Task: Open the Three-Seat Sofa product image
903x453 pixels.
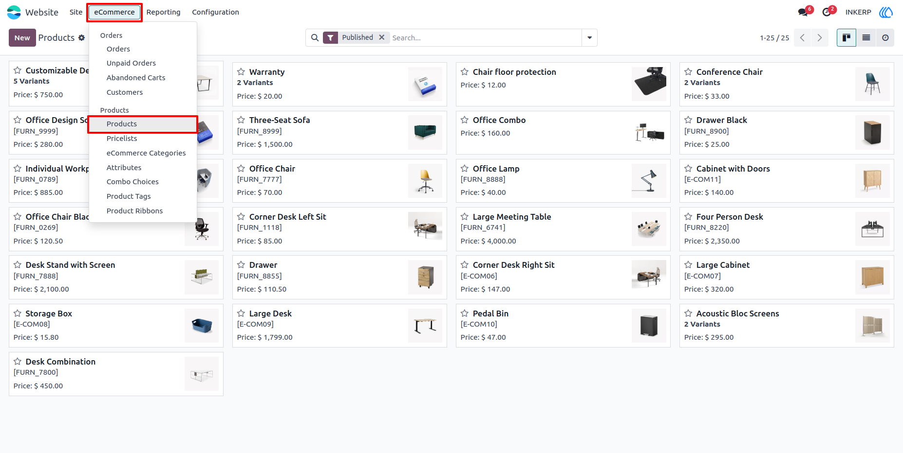Action: pos(425,132)
